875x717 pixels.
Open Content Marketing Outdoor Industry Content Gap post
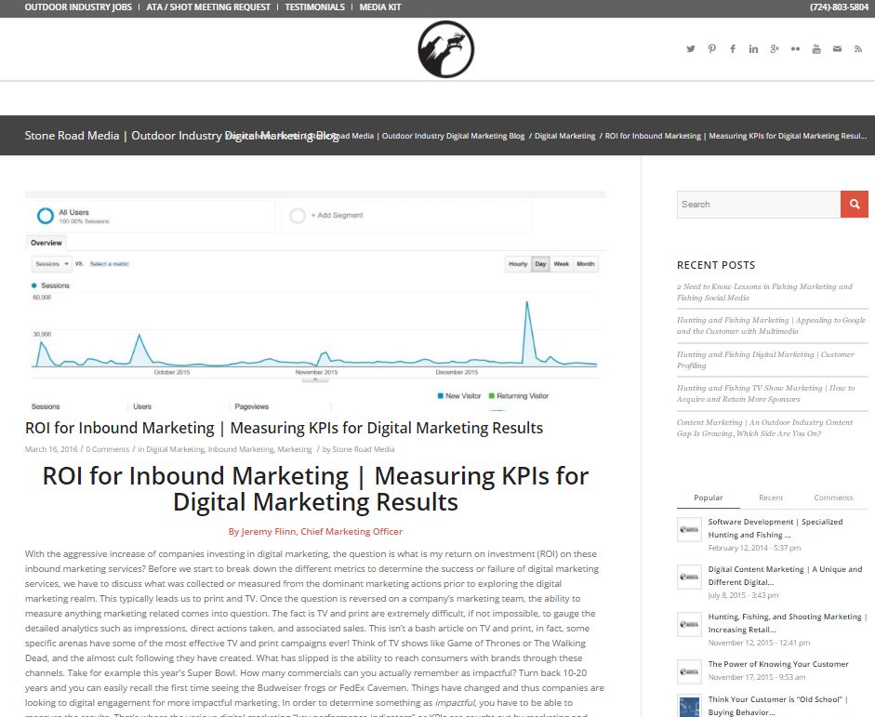point(764,428)
